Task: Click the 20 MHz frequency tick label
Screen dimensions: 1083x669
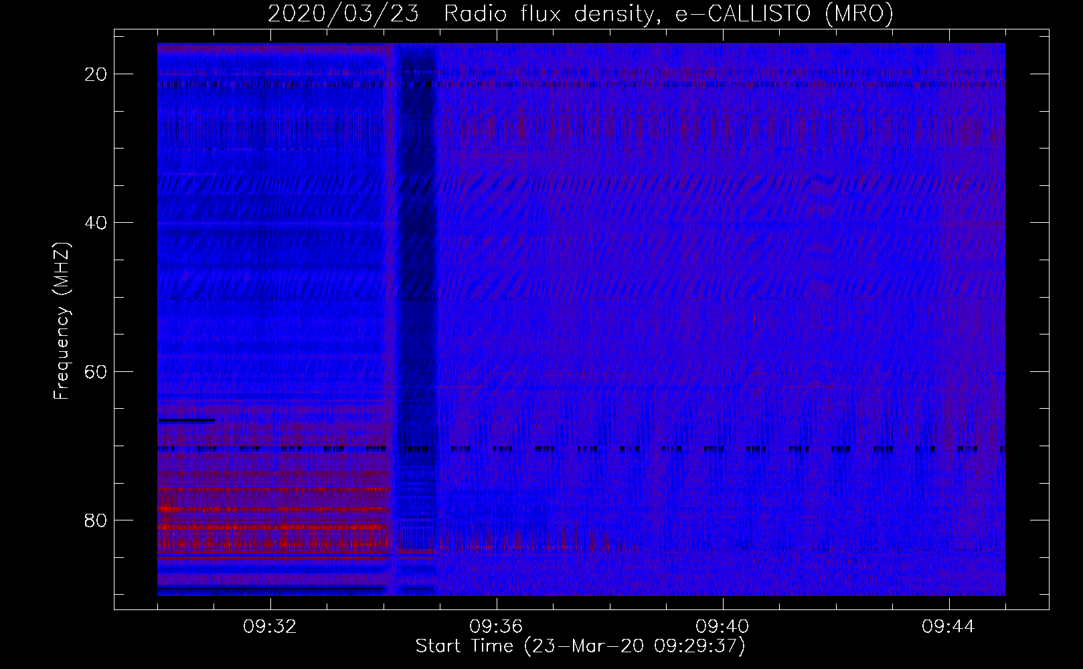Action: click(96, 74)
